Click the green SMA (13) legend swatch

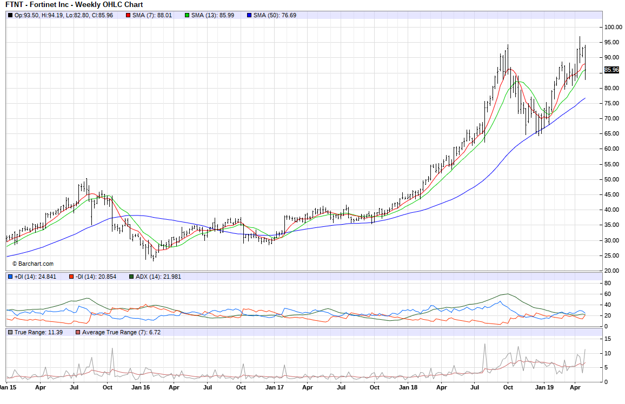click(x=188, y=15)
